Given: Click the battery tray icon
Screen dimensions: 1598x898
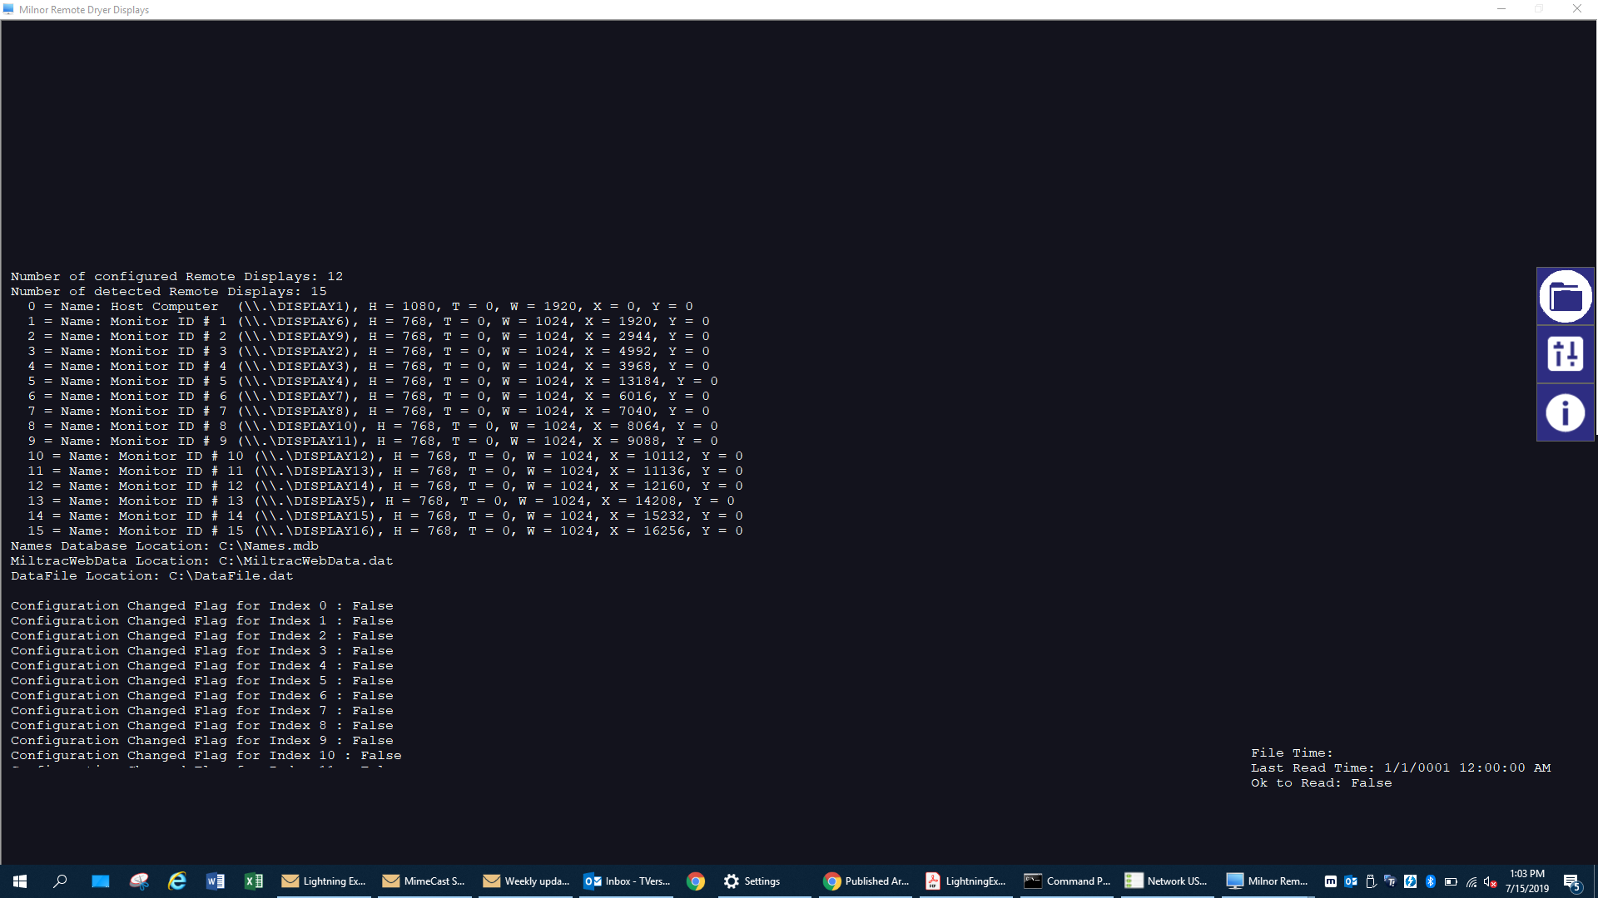Looking at the screenshot, I should 1451,881.
